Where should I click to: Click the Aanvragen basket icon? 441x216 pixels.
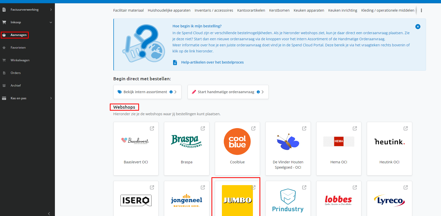click(4, 35)
